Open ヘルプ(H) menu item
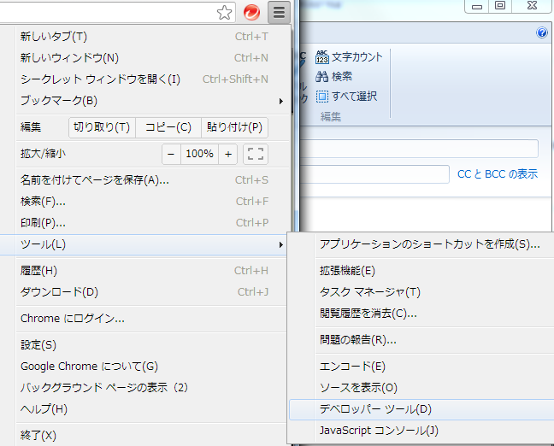554x446 pixels. click(x=152, y=409)
